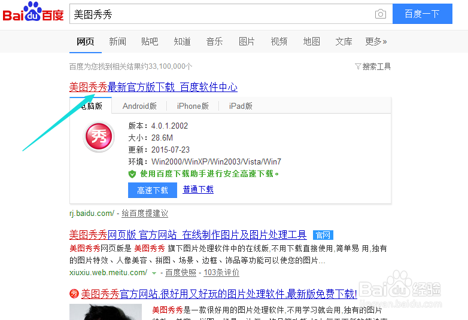Click the 普通下载 link

point(198,190)
